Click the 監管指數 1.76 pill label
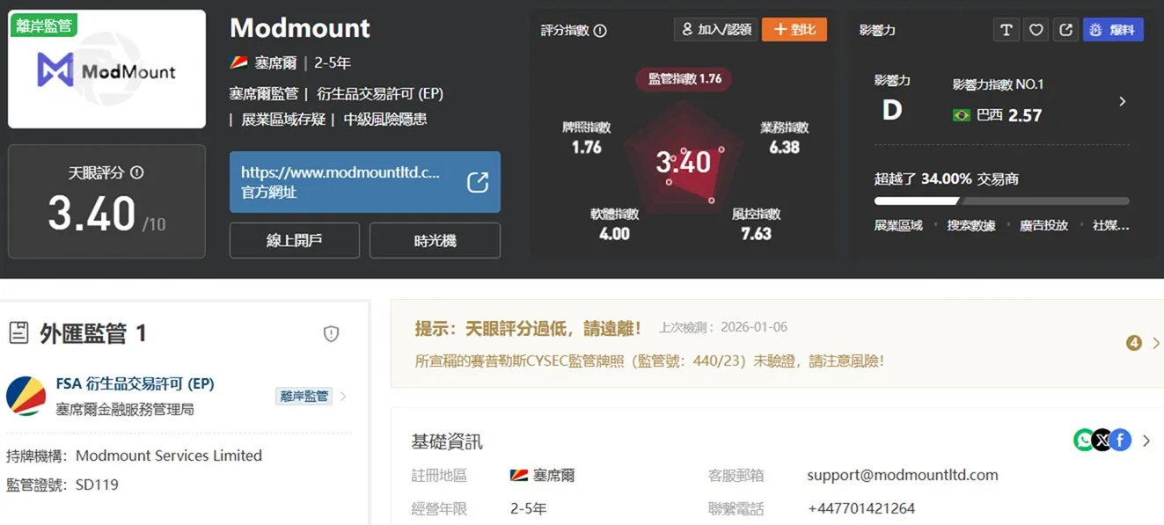 click(684, 78)
